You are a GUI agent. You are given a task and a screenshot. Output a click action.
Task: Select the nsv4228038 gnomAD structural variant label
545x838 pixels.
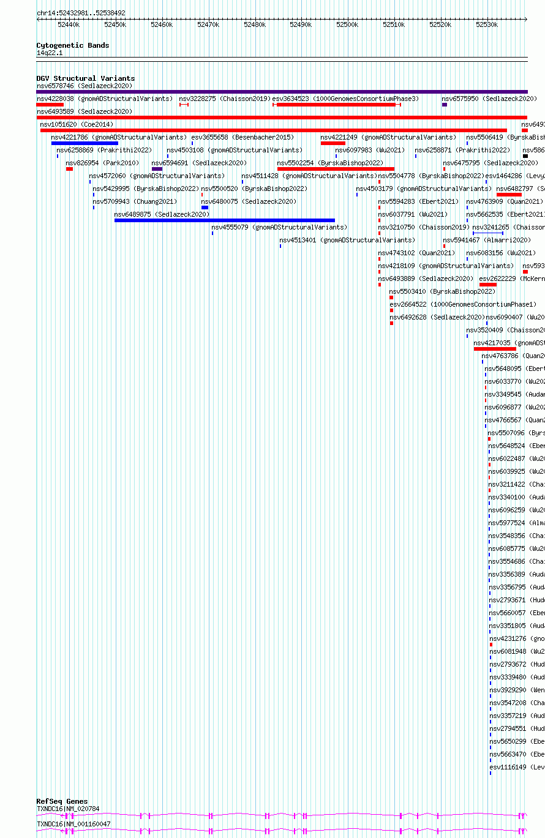[x=105, y=99]
